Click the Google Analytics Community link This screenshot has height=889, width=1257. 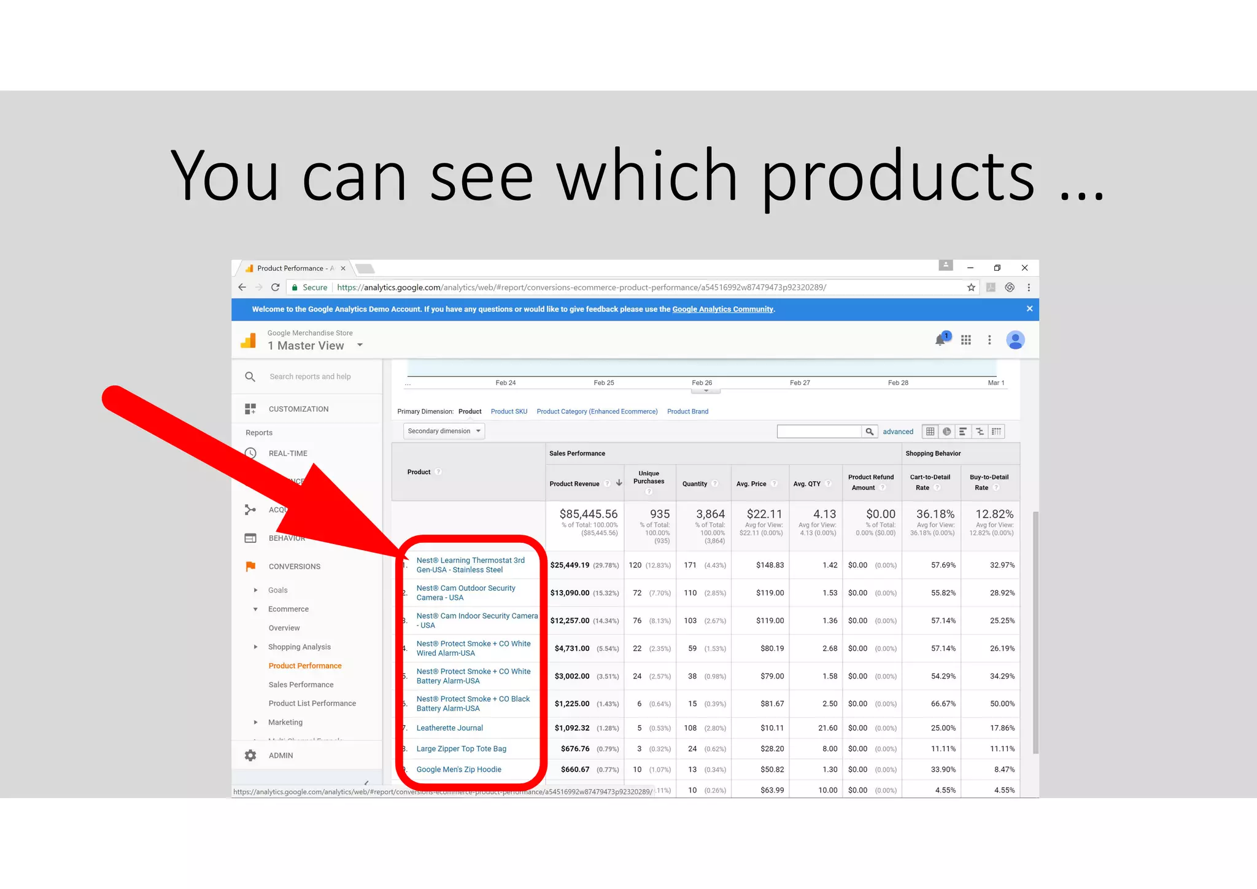coord(722,309)
